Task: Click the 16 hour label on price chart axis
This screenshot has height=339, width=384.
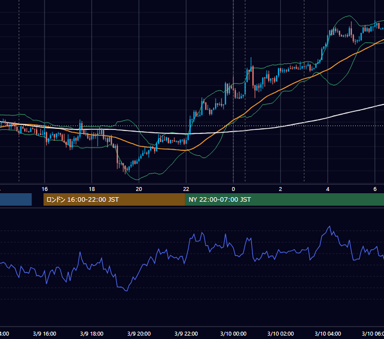Action: pos(45,189)
